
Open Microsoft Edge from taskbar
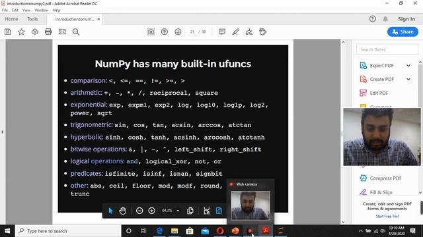pyautogui.click(x=159, y=231)
